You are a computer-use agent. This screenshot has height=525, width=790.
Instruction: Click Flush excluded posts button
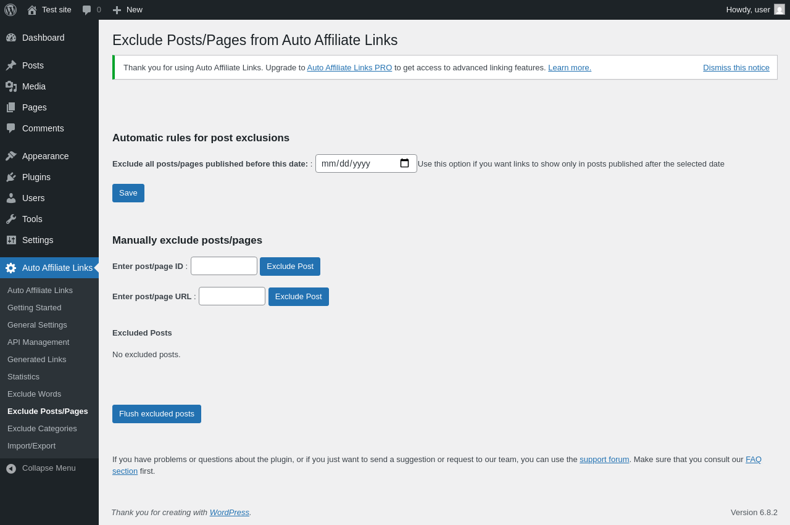(x=157, y=414)
